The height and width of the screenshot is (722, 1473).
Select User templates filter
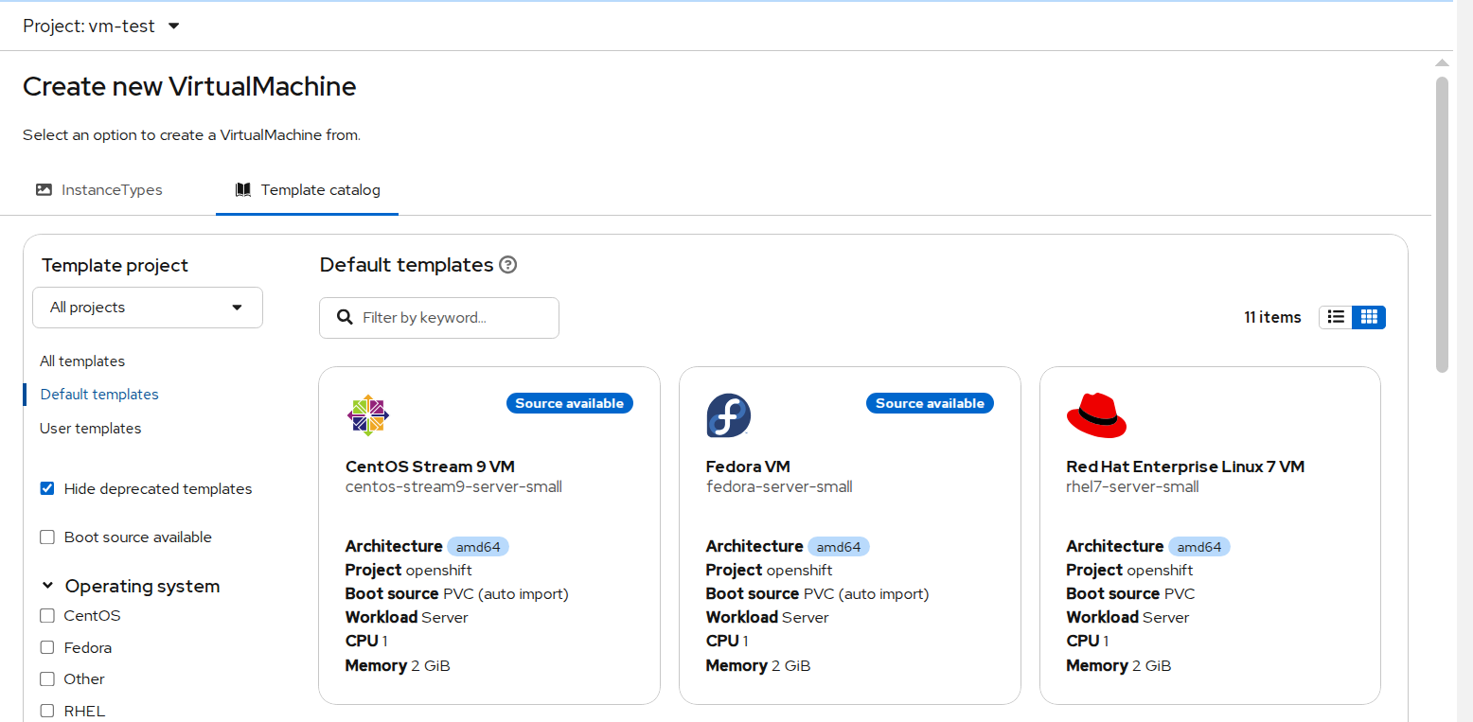pos(90,429)
